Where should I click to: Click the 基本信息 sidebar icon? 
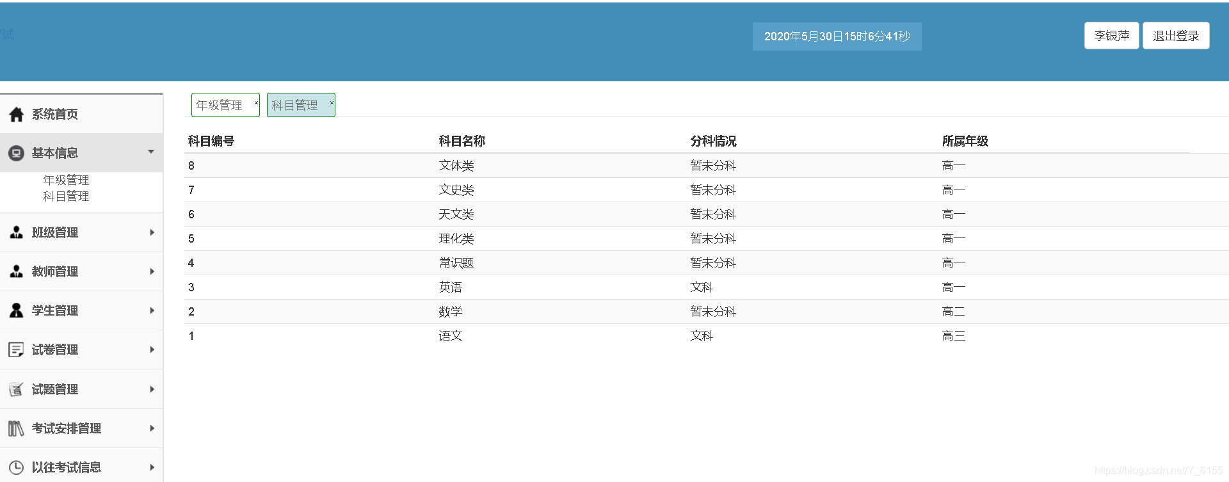(x=17, y=154)
